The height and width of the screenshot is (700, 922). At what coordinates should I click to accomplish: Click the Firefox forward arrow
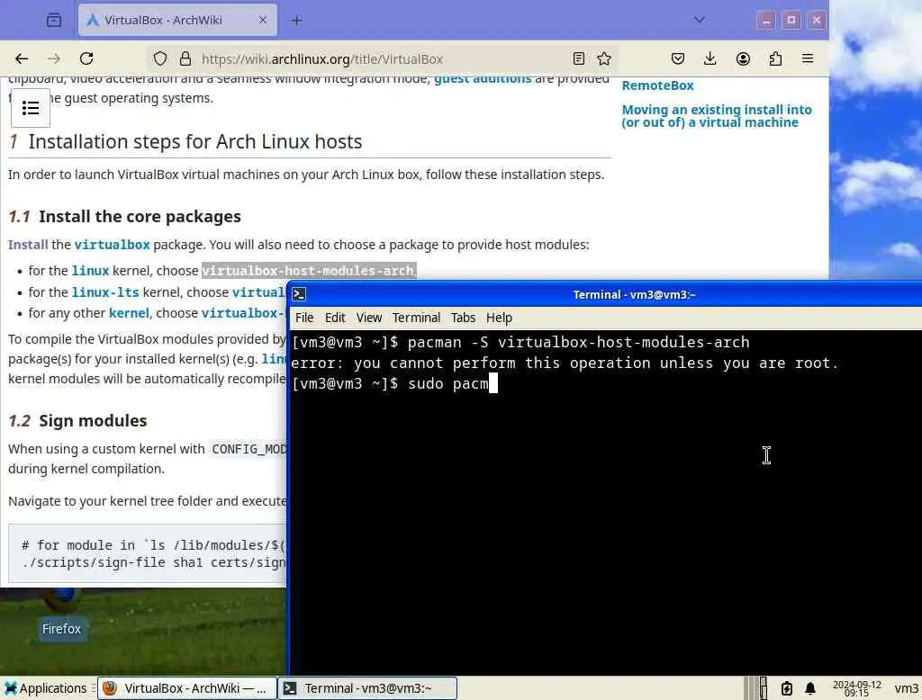(x=54, y=58)
